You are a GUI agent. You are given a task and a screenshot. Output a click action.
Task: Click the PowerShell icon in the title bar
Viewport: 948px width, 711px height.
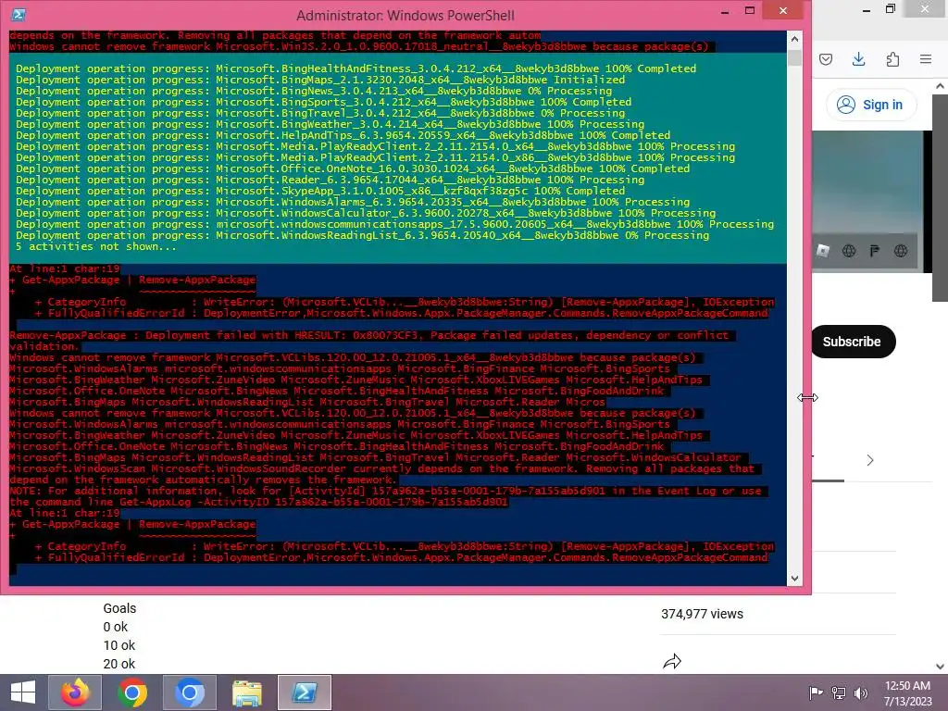[19, 15]
